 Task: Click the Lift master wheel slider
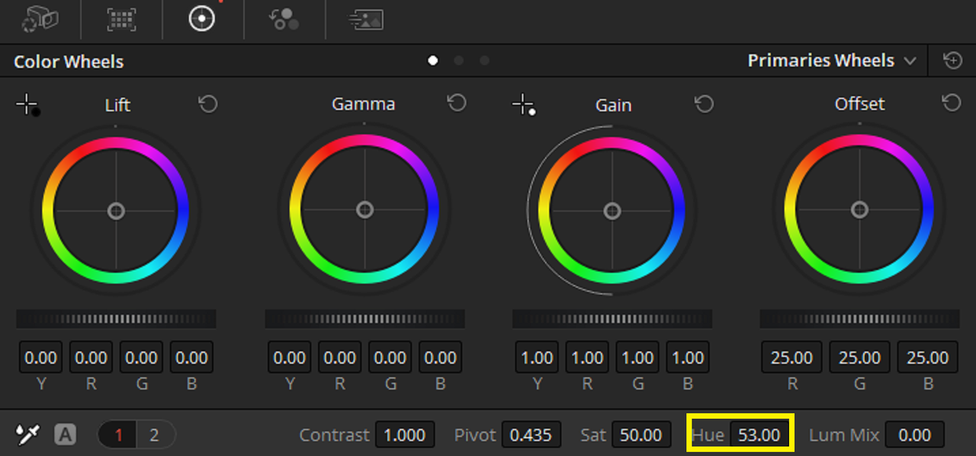click(116, 319)
